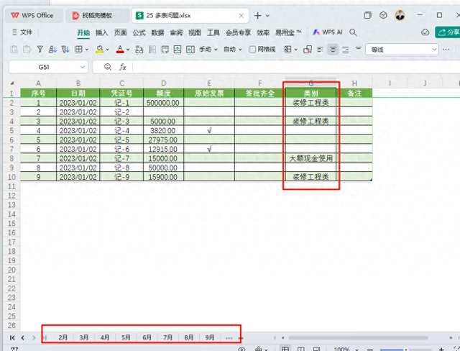The height and width of the screenshot is (351, 460).
Task: Click the filter funnel icon
Action: pos(40,50)
